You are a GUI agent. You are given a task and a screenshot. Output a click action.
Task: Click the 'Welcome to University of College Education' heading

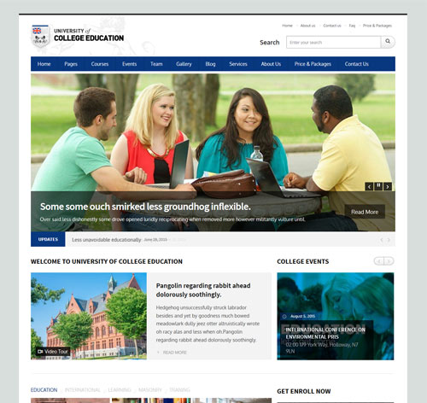coord(107,261)
